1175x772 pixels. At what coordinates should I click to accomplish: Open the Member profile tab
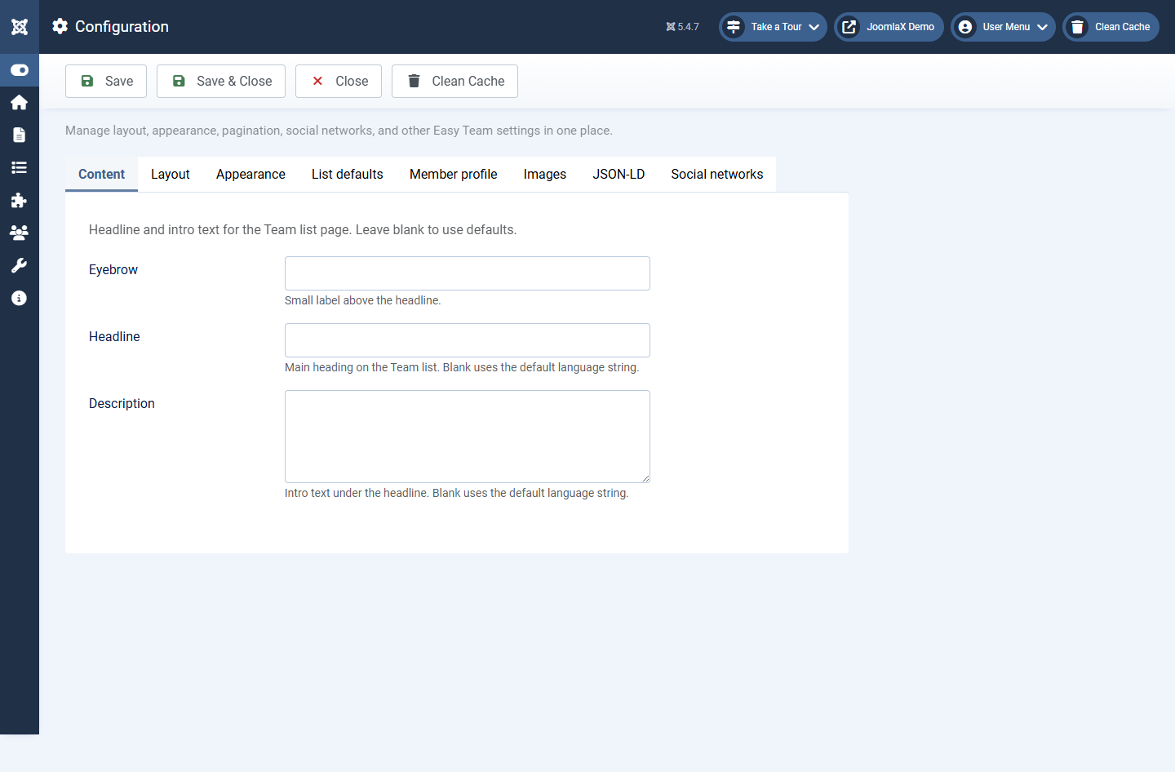tap(454, 174)
